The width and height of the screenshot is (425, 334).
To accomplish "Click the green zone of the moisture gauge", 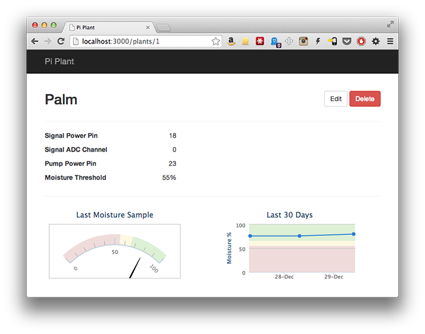I will point(150,247).
